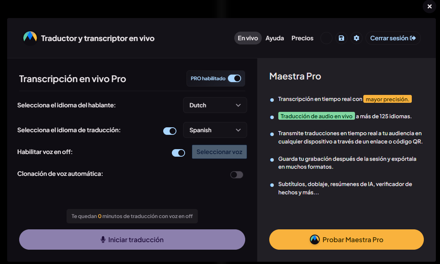
Task: Click 'Habilitar voz en off:' label
Action: point(45,152)
